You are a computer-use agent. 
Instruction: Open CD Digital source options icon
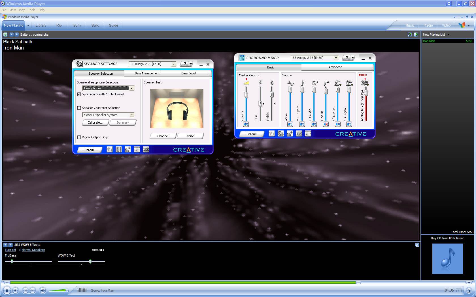click(x=349, y=83)
